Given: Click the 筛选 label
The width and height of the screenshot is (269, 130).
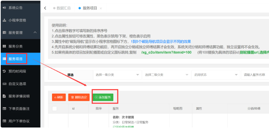Looking at the screenshot, I should point(71,75).
